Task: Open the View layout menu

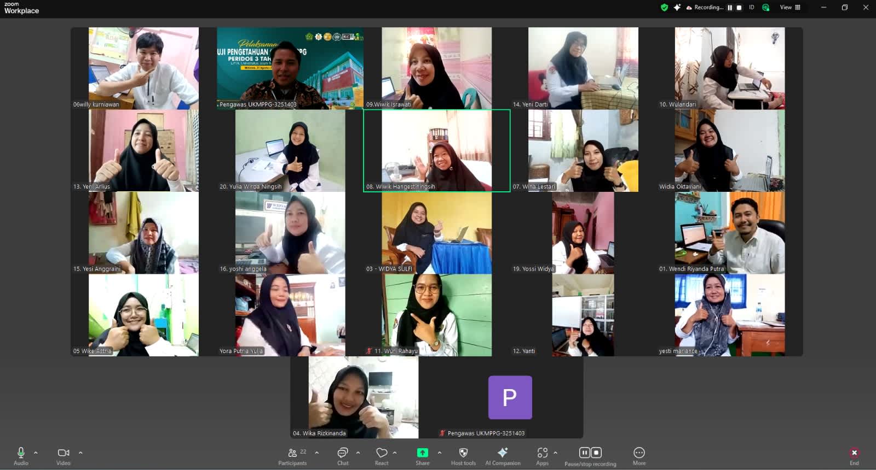Action: tap(790, 7)
